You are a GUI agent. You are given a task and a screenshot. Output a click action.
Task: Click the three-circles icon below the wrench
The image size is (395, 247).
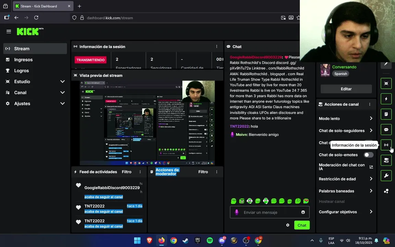(386, 191)
